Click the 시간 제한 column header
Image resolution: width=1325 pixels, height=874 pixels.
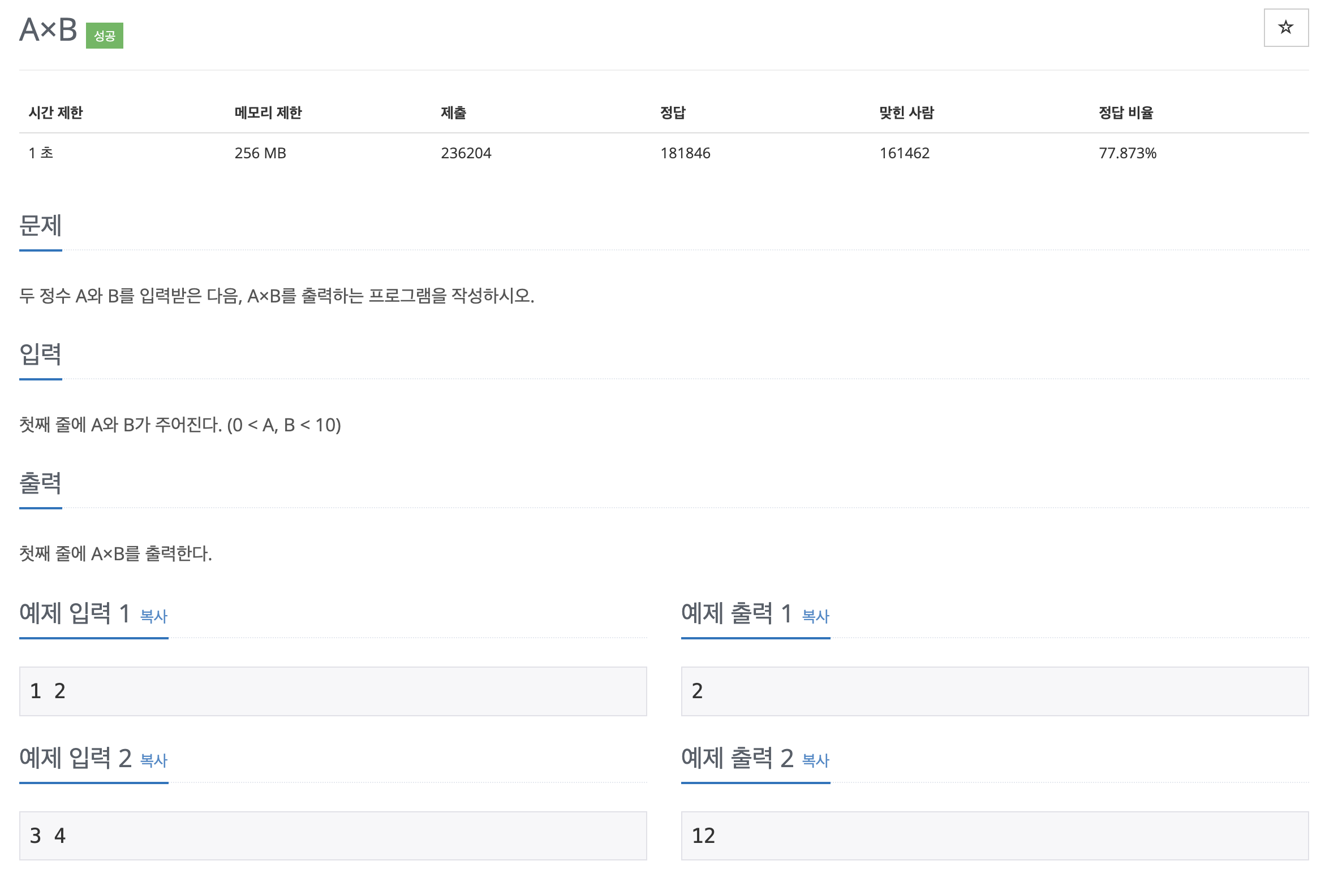pyautogui.click(x=57, y=113)
